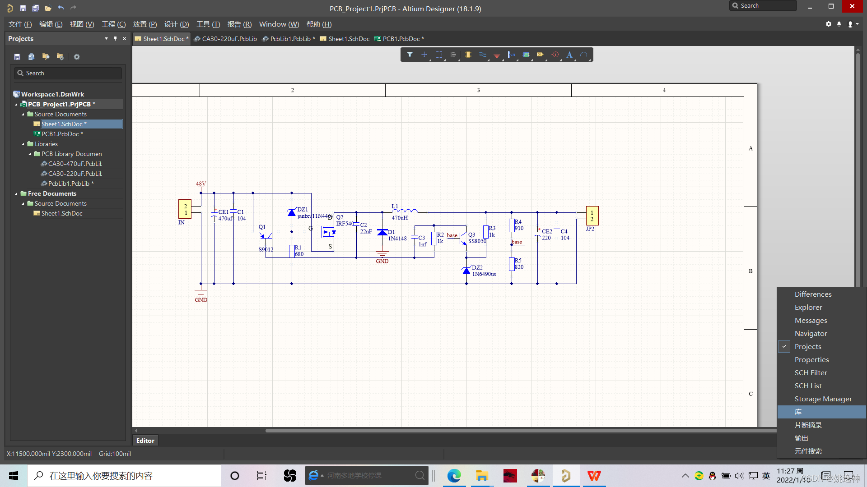This screenshot has width=867, height=487.
Task: Click the Projects panel search field
Action: point(68,73)
